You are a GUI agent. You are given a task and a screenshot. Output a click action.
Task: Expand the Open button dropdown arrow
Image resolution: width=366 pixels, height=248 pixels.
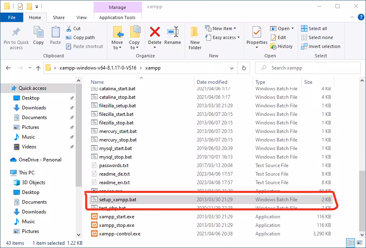point(292,28)
